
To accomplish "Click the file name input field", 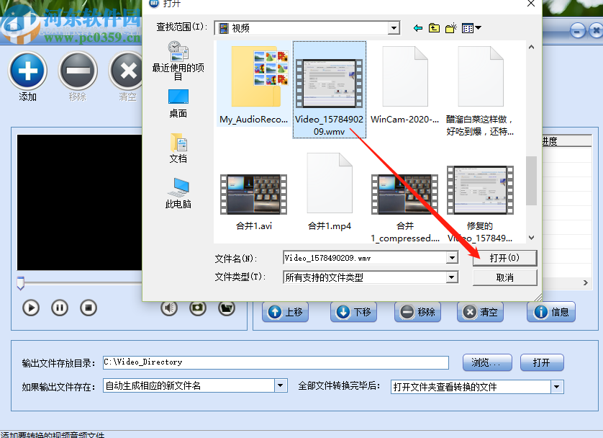I will pos(365,258).
